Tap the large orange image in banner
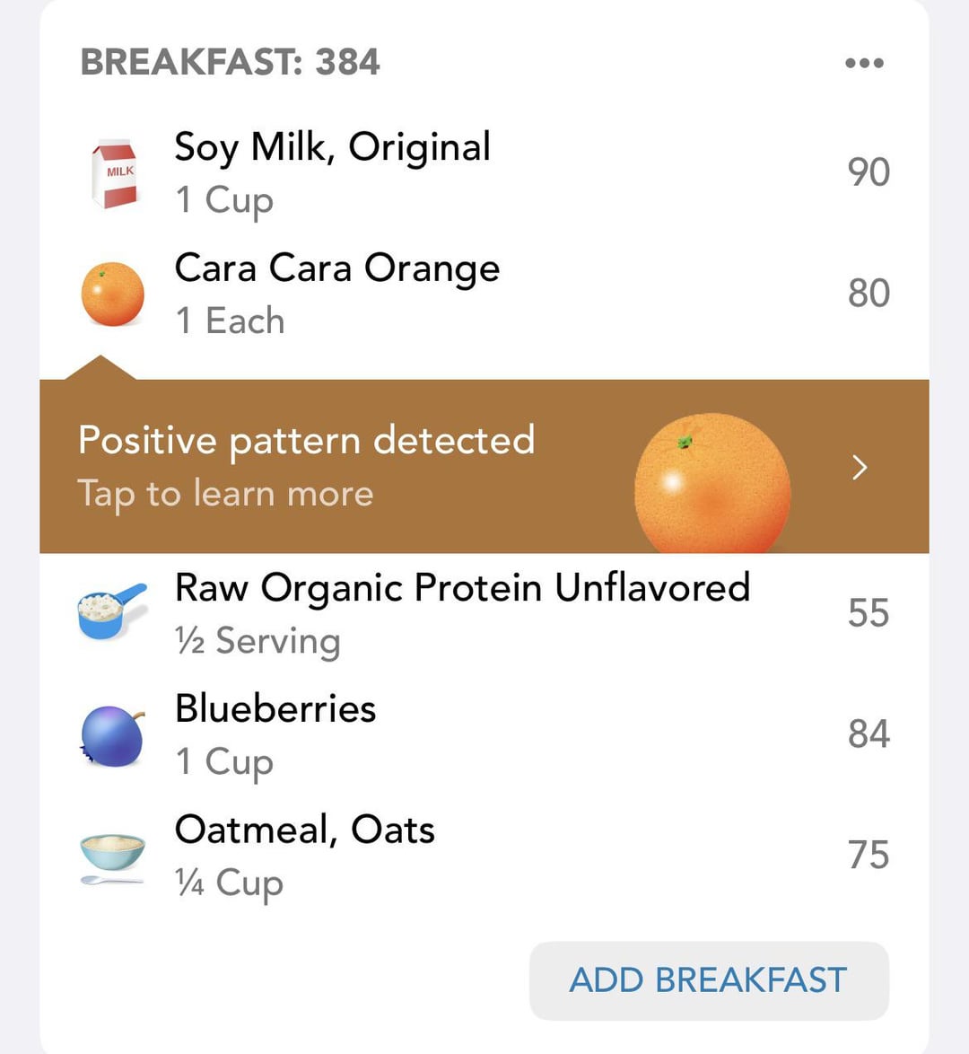The image size is (969, 1054). 712,483
